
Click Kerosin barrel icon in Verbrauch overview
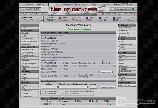(90, 101)
